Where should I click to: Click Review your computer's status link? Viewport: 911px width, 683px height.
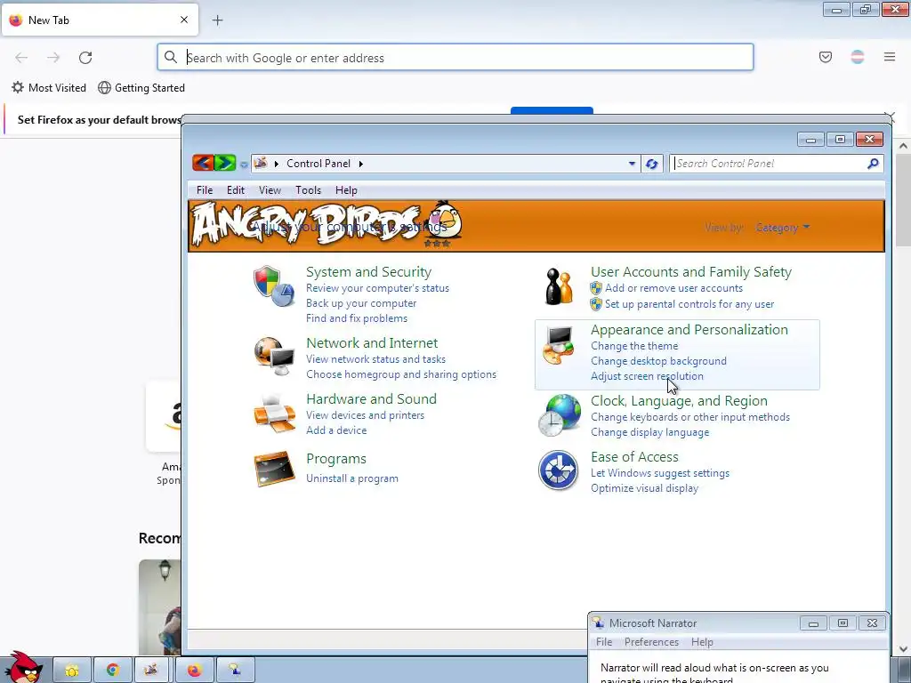pos(377,288)
